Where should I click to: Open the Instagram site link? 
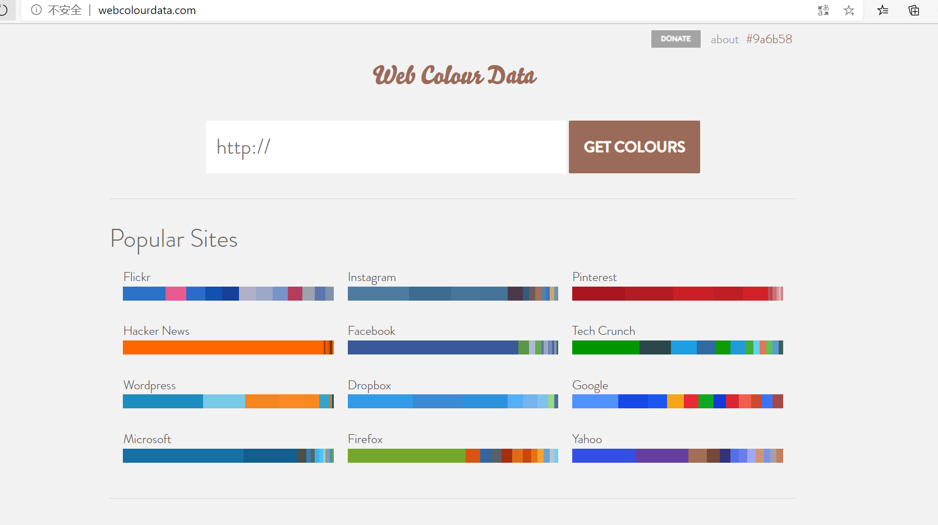(x=372, y=278)
